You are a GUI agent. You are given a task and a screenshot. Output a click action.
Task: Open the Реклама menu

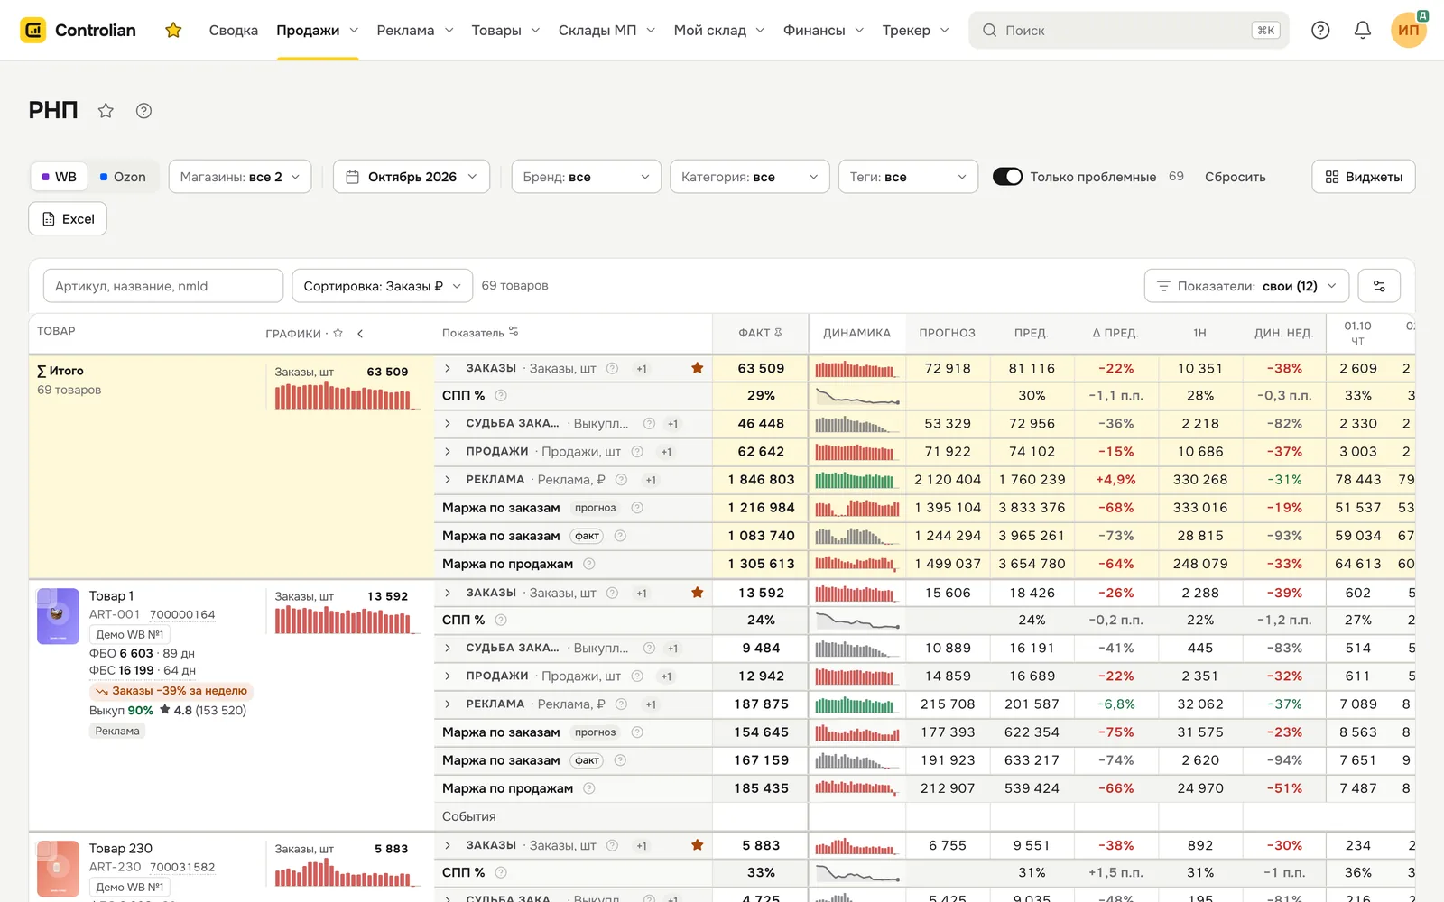point(415,31)
